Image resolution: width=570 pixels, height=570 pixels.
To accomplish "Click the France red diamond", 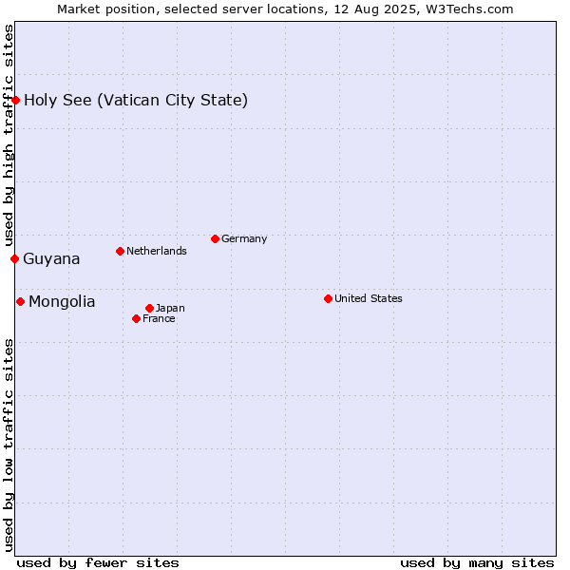I will 136,319.
